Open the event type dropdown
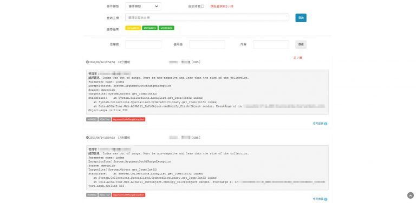The image size is (416, 203). [x=143, y=6]
